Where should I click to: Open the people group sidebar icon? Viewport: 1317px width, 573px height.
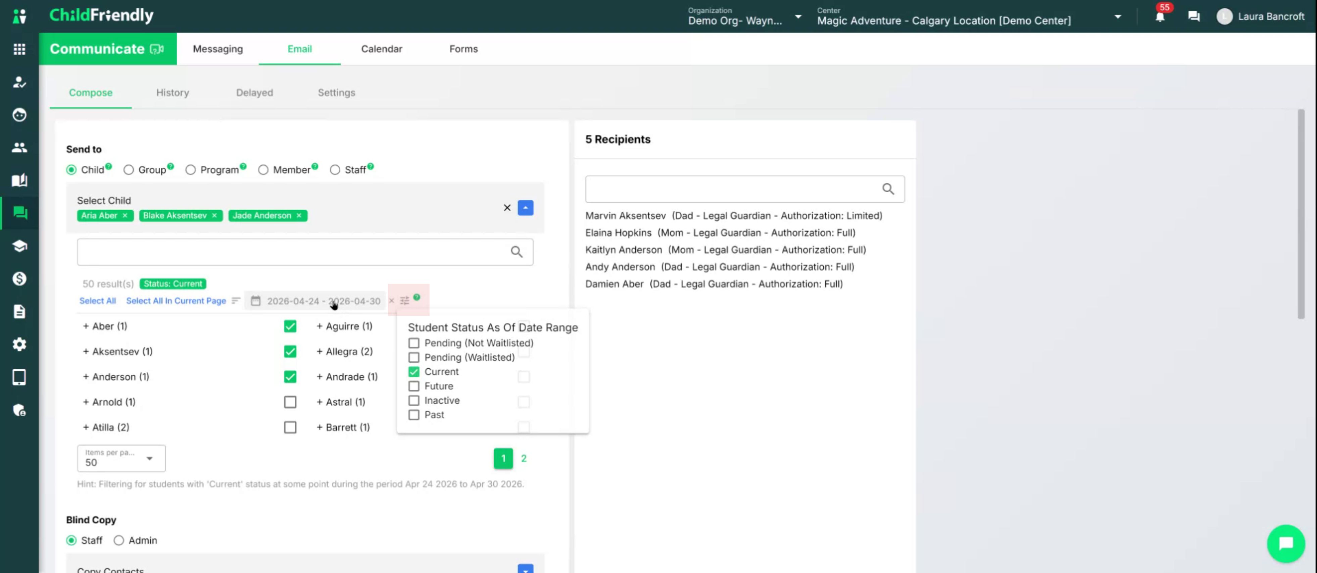[x=19, y=148]
